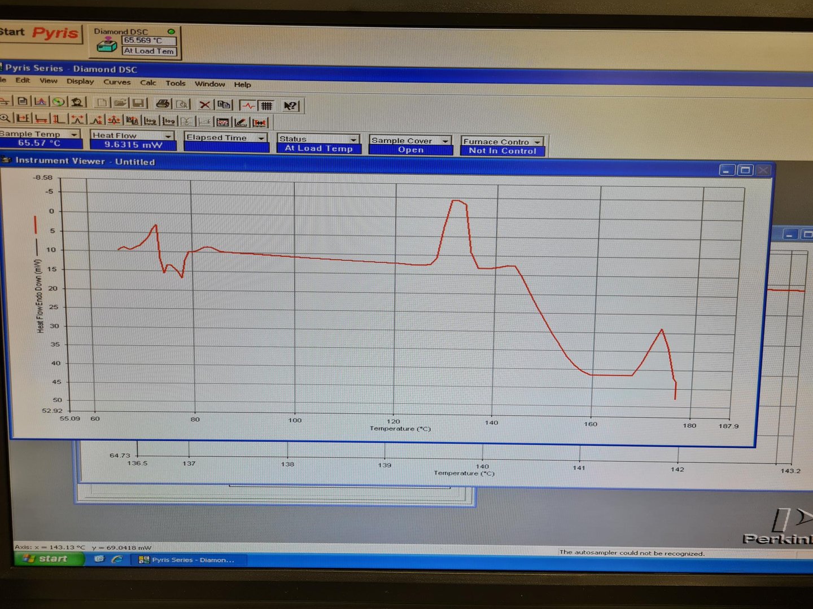Click the red curve legend swatch

tap(36, 224)
